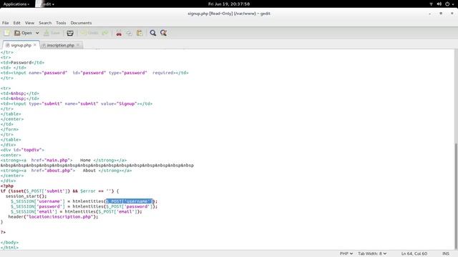Open the Tools menu

(61, 23)
